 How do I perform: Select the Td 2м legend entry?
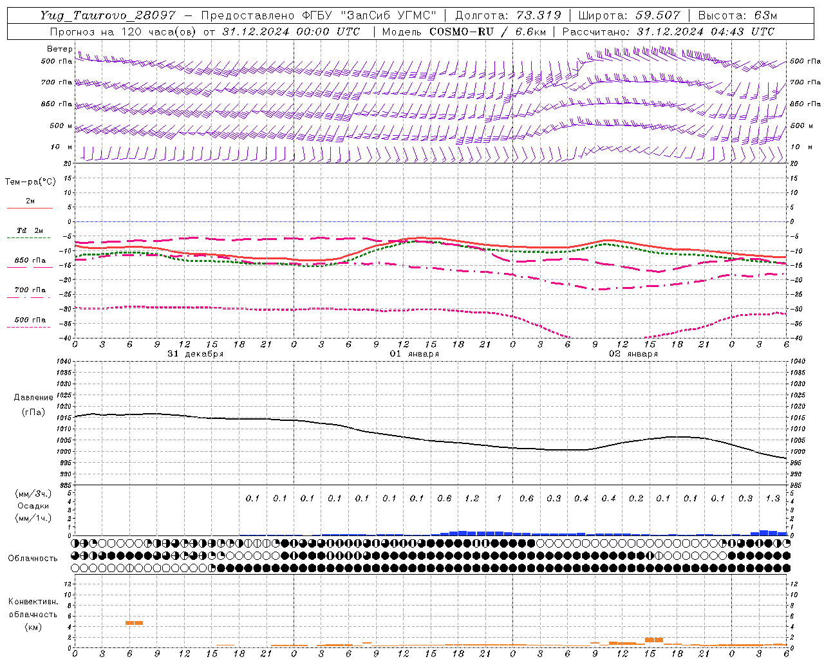coord(30,230)
